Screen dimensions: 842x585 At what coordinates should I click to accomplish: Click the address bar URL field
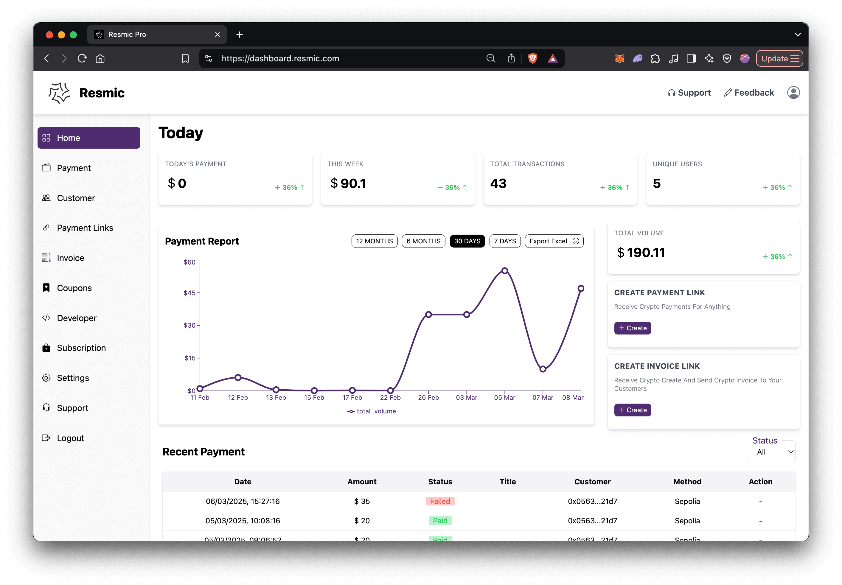pos(330,59)
